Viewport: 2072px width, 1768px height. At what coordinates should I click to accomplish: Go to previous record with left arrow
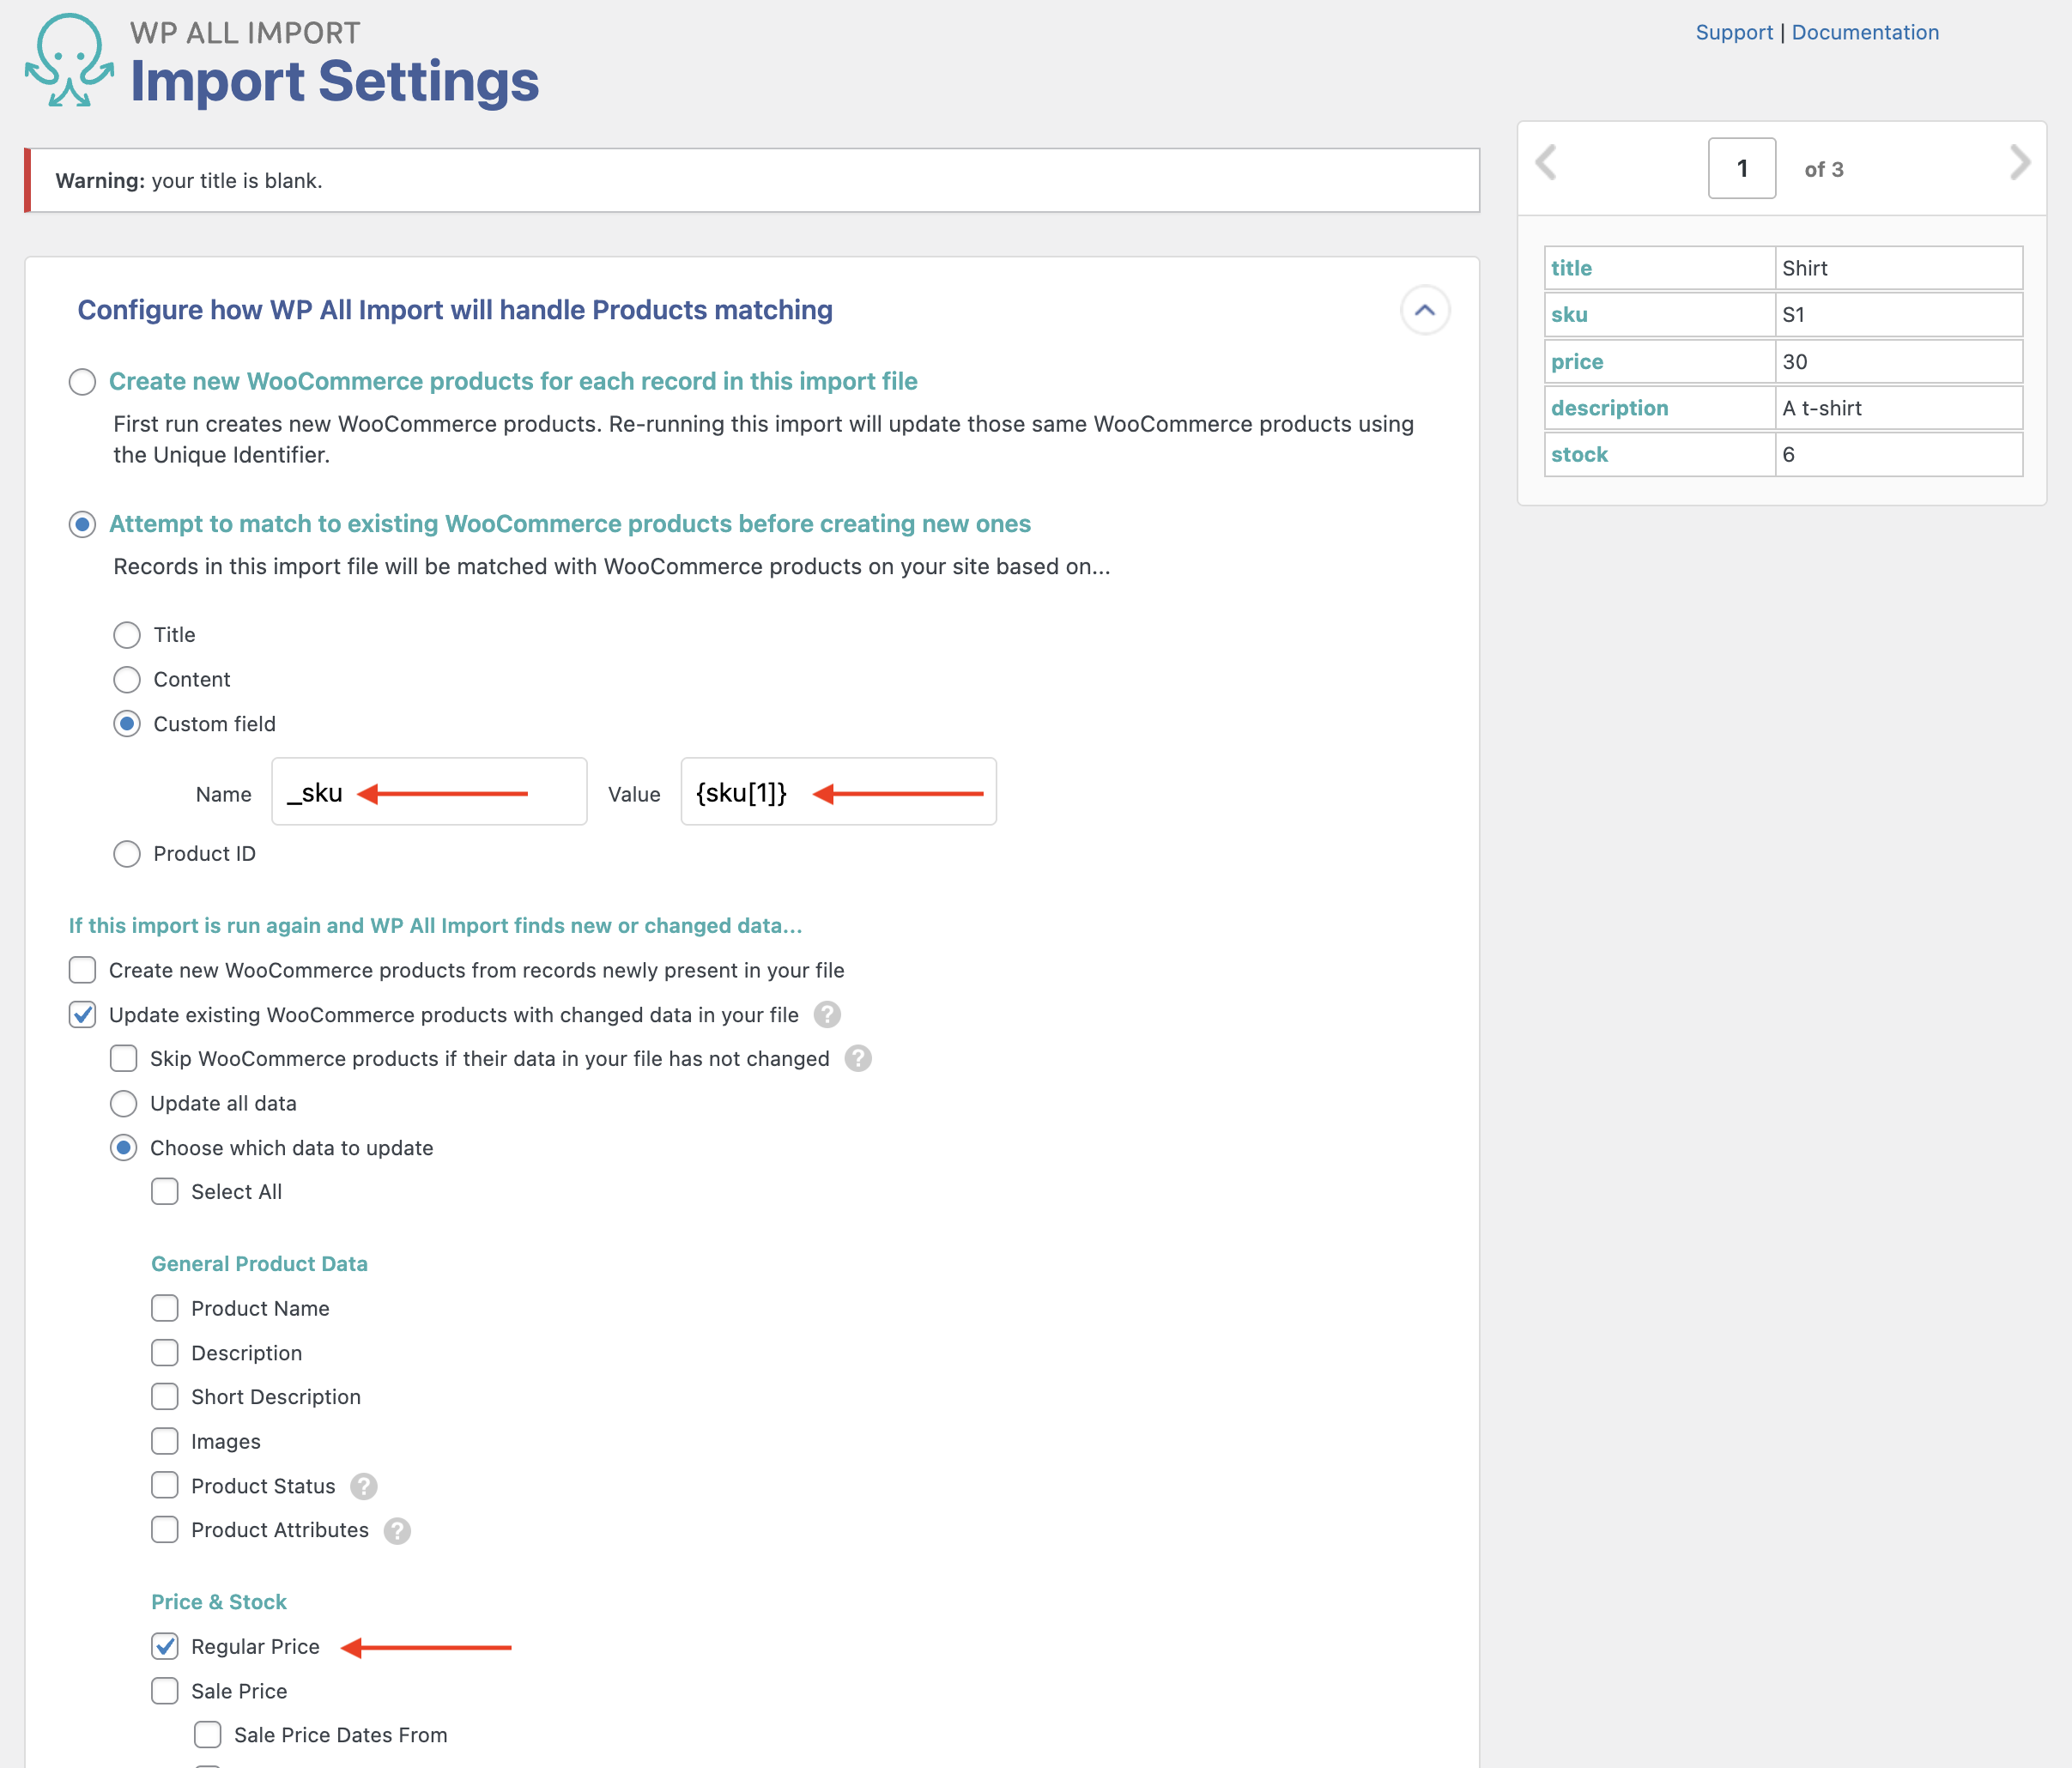click(1546, 163)
